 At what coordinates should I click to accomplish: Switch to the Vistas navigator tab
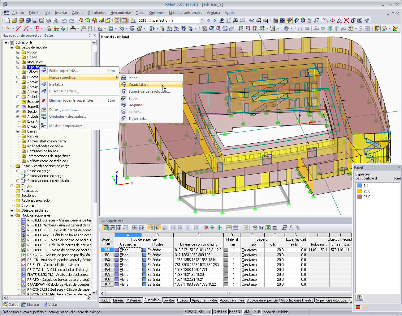50,305
